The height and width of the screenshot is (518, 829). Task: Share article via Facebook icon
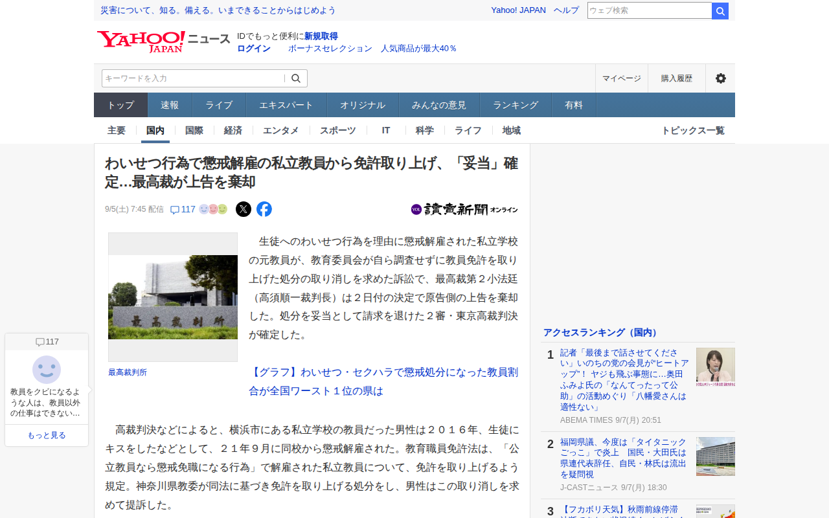[x=264, y=209]
